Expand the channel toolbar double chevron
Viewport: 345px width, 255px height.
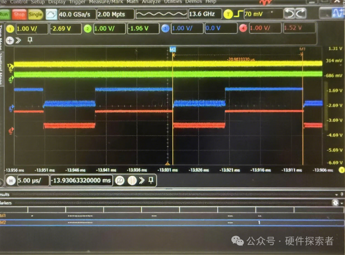click(18, 41)
